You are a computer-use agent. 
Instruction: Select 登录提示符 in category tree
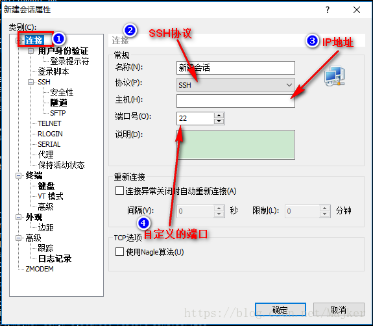coord(69,61)
